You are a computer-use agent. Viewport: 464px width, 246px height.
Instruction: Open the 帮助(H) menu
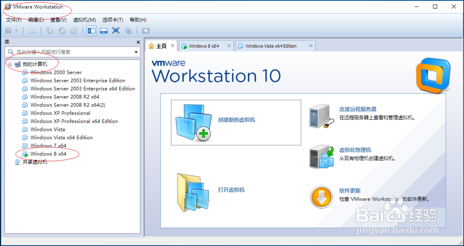point(138,20)
